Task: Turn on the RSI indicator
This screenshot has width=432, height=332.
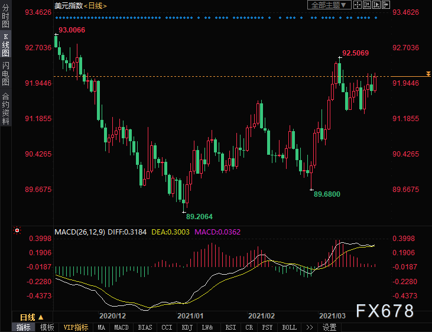Action: 230,327
